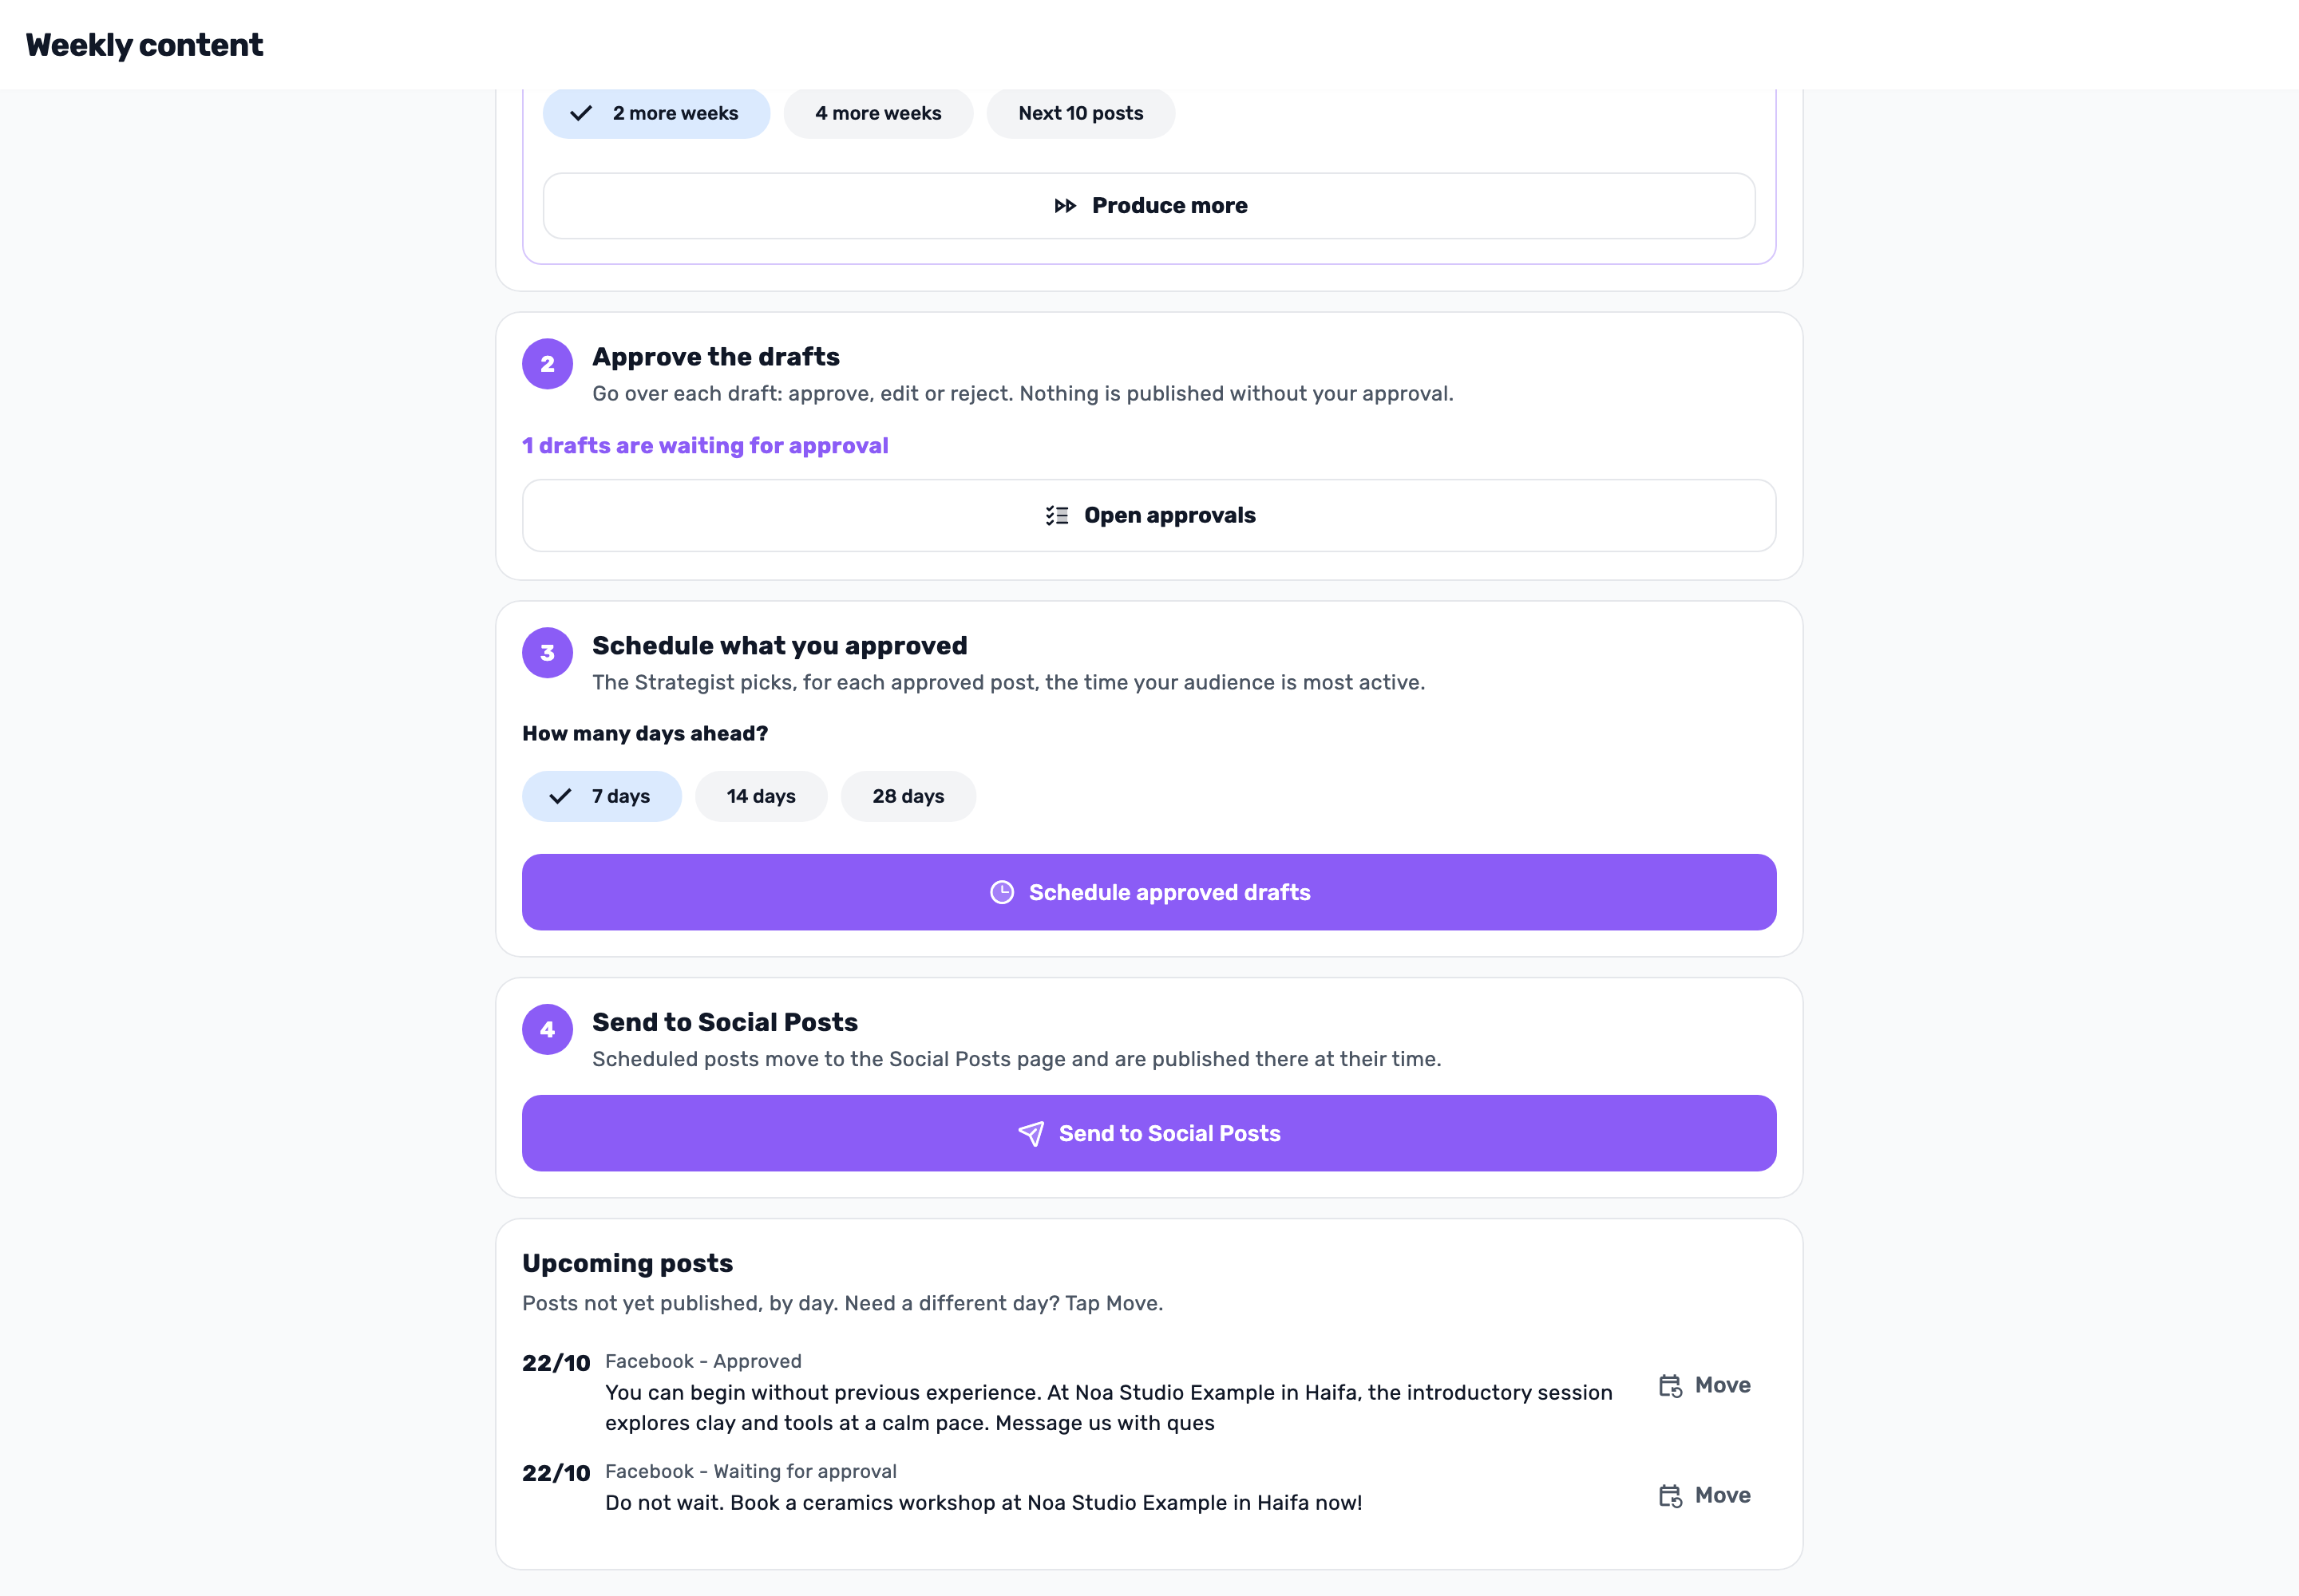This screenshot has width=2299, height=1596.
Task: Open the drafts waiting for approval link
Action: pyautogui.click(x=706, y=446)
